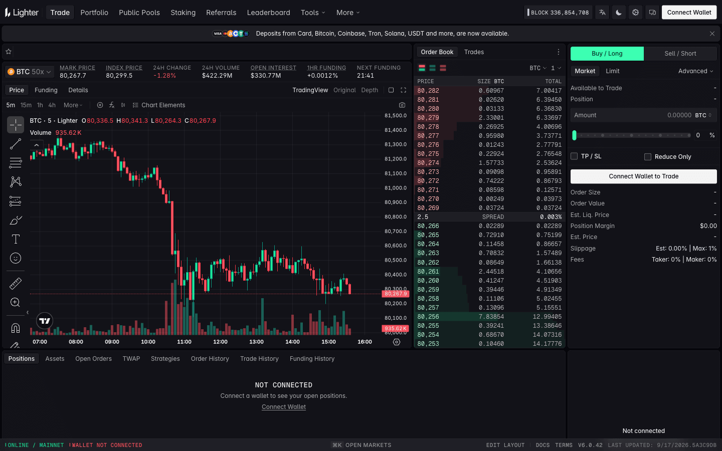Open order book three-dot options menu

(559, 52)
